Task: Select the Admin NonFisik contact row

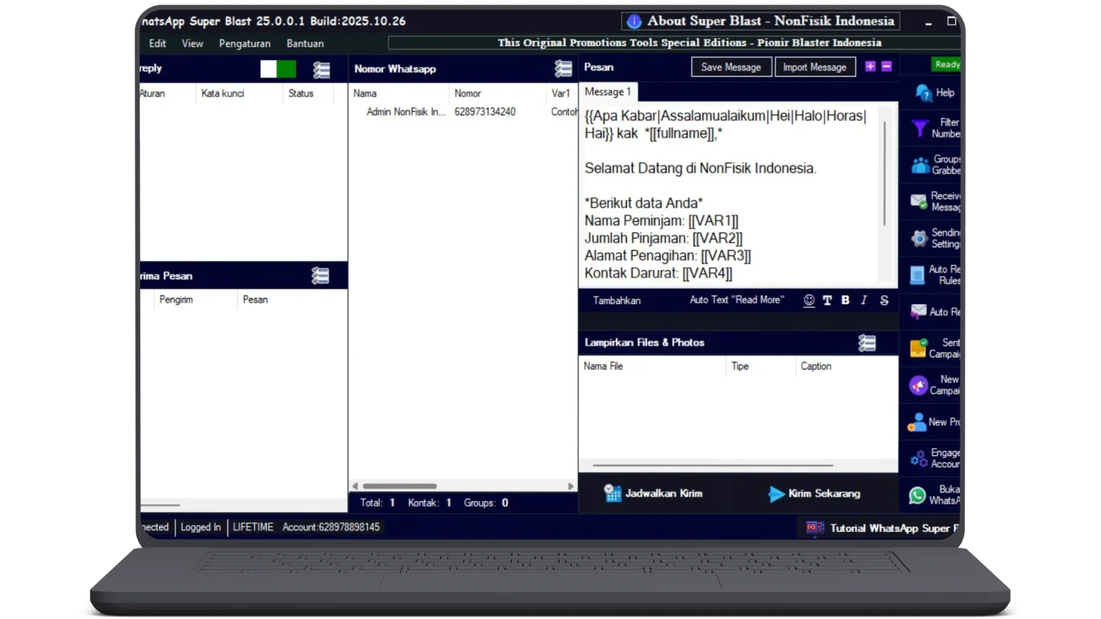Action: 464,112
